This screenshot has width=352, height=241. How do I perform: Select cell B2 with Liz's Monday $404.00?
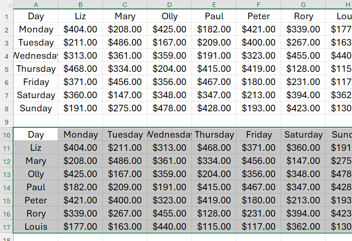tap(80, 29)
